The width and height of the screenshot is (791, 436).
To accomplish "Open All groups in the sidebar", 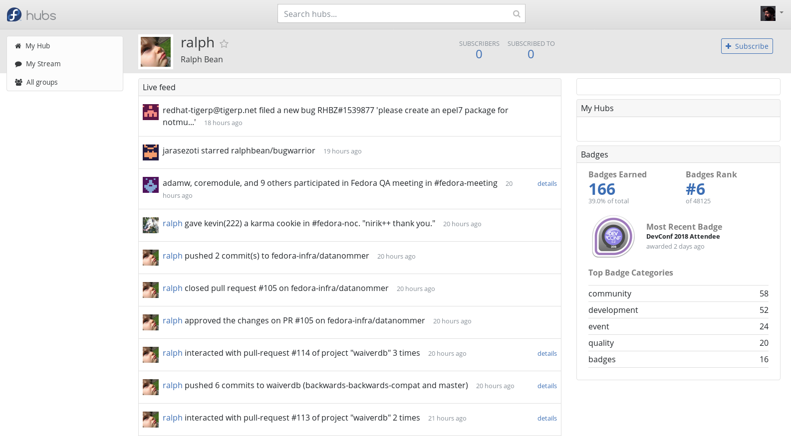I will pyautogui.click(x=65, y=82).
